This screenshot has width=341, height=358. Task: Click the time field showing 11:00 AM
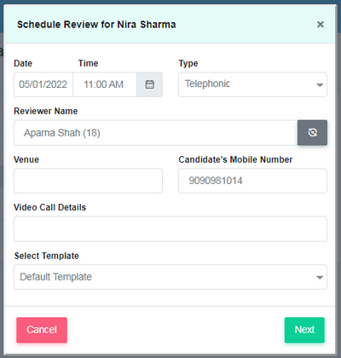105,84
